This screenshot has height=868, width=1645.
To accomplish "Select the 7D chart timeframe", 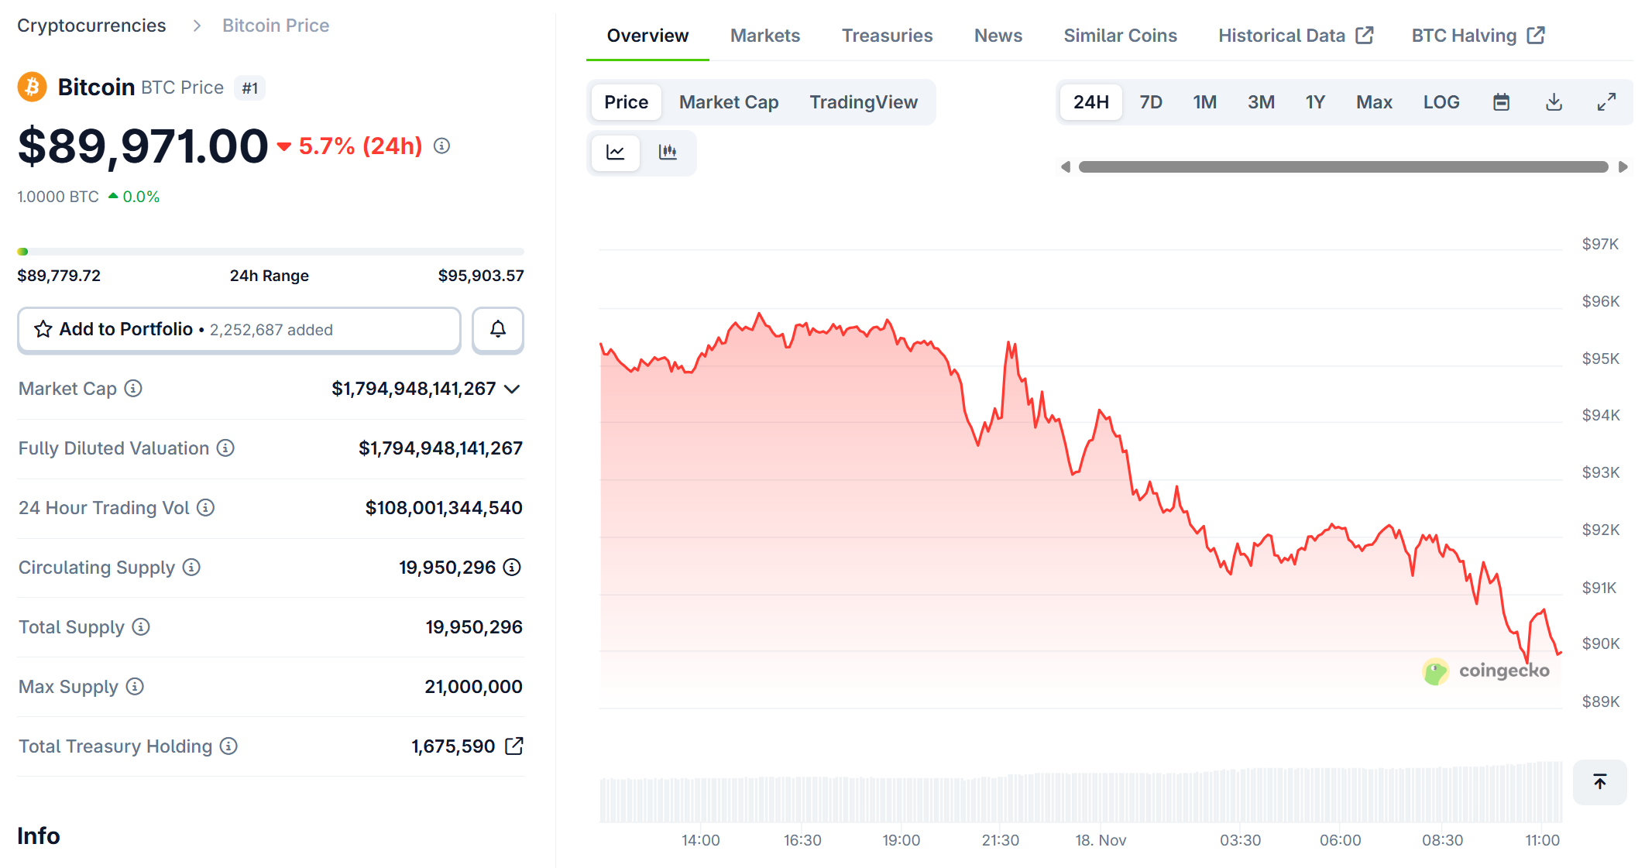I will [x=1151, y=101].
